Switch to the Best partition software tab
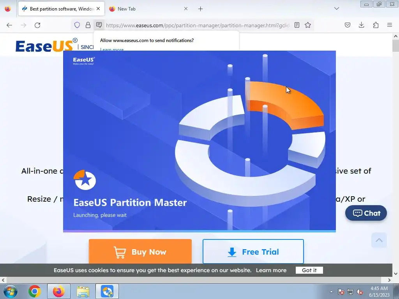Screen dimensions: 399x299 point(61,9)
